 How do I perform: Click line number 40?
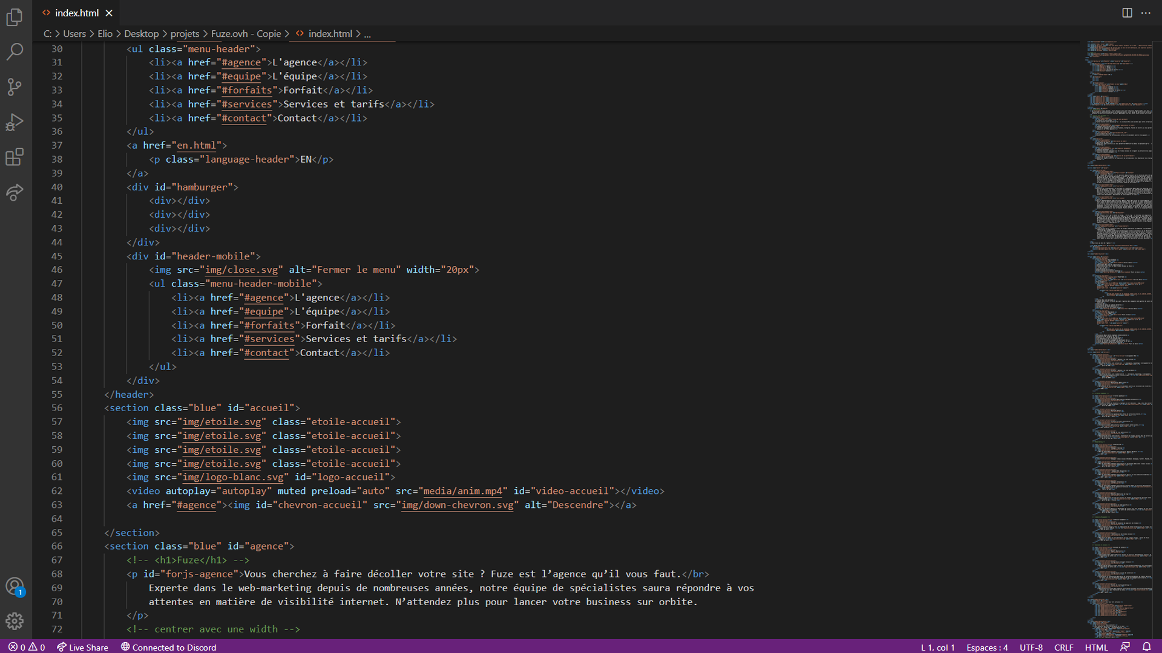57,187
